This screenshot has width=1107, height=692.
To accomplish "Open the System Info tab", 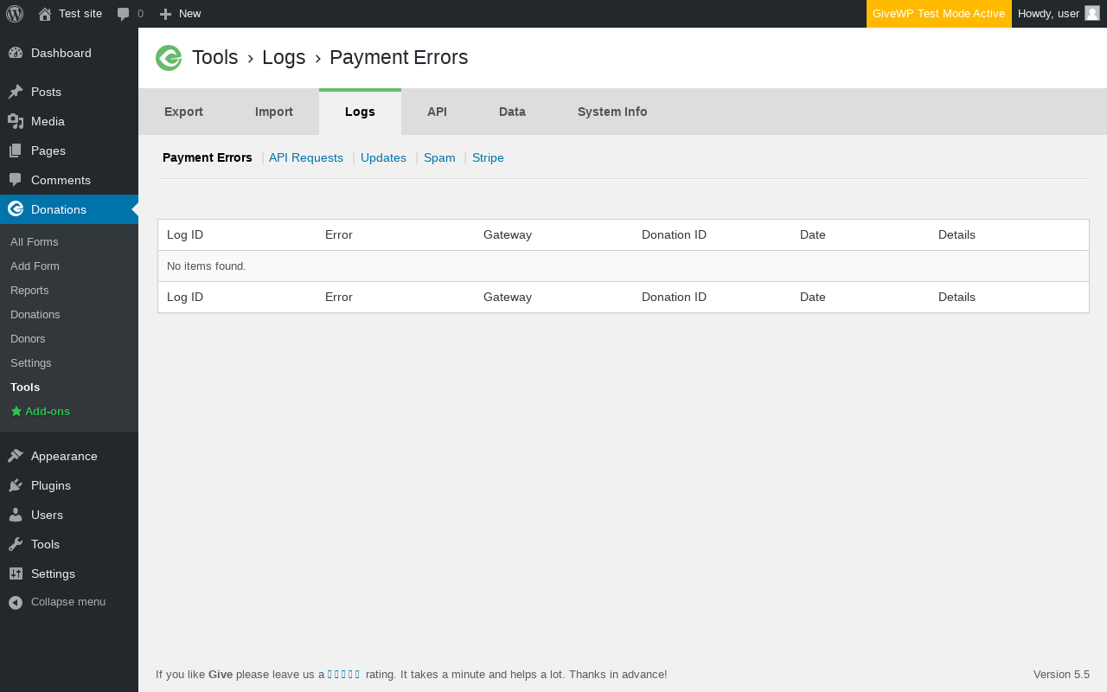I will pos(612,112).
